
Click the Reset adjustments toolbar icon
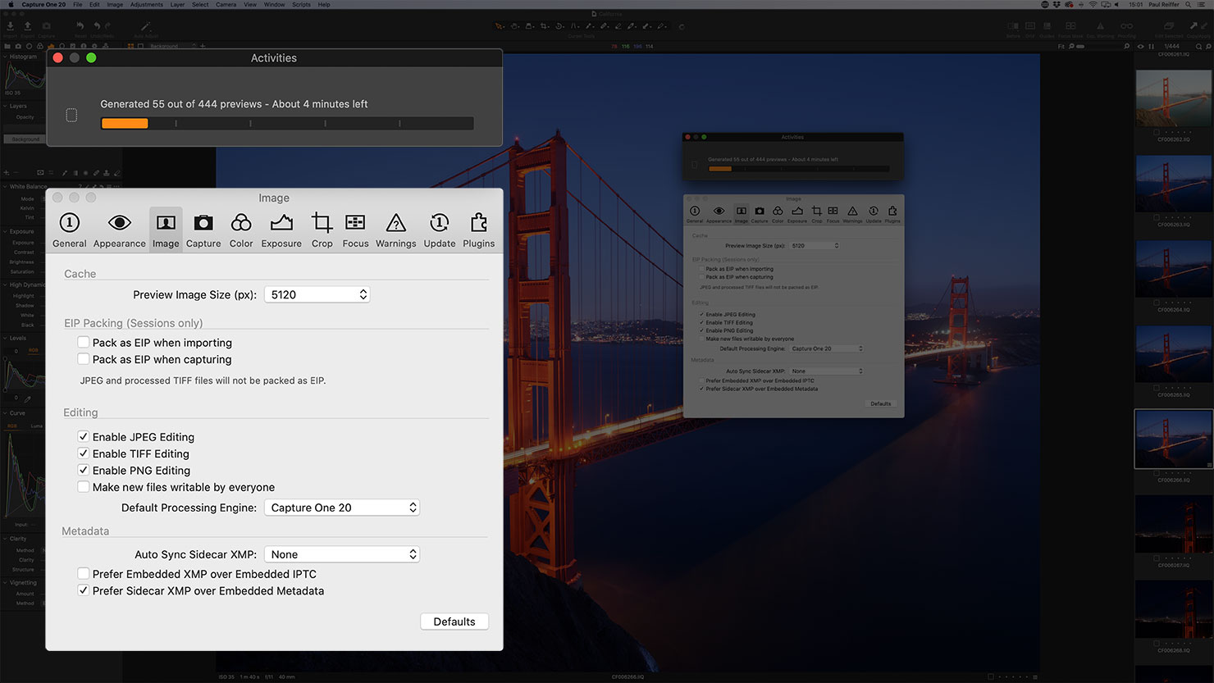(80, 28)
